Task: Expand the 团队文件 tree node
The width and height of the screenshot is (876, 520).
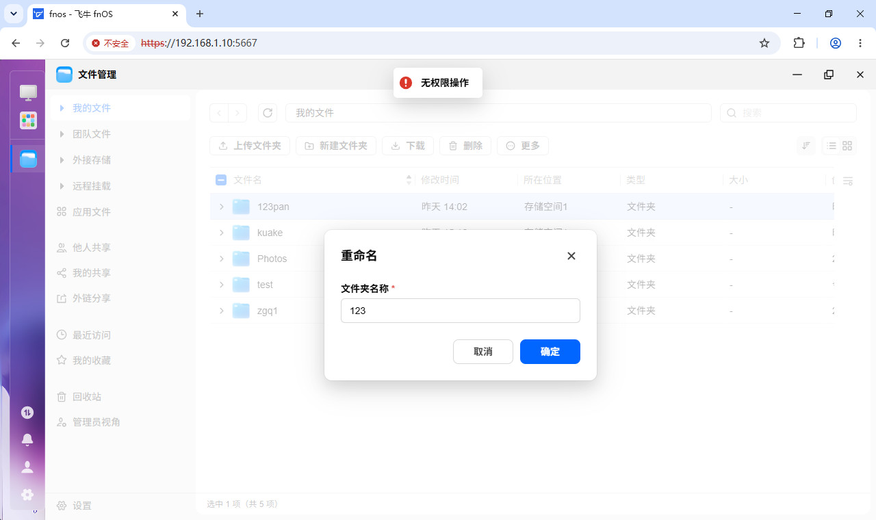Action: tap(62, 134)
